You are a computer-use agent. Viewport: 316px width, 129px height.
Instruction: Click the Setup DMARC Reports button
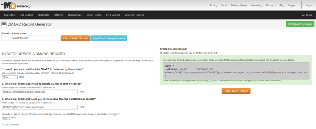[x=236, y=91]
